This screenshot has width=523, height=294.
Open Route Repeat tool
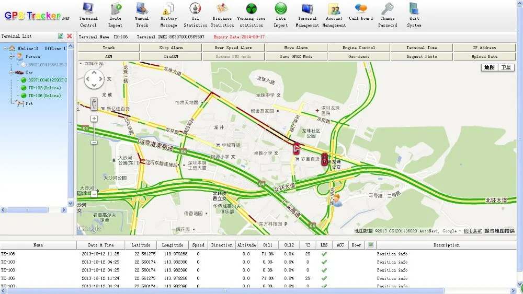pyautogui.click(x=115, y=15)
